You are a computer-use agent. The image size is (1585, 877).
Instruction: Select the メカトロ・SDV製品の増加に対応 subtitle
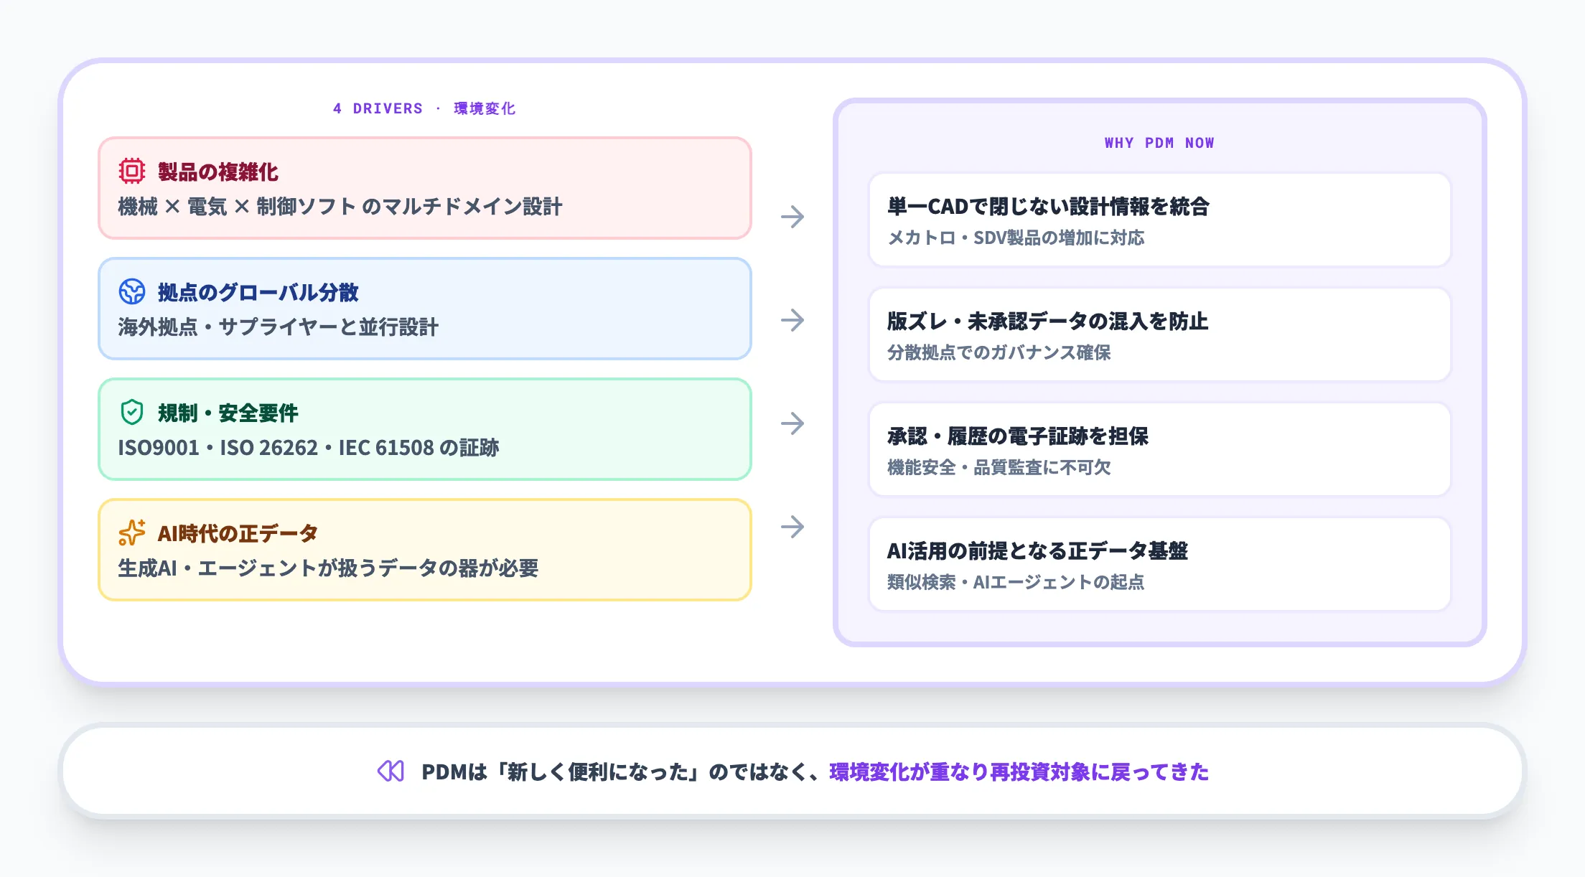[x=1016, y=239]
